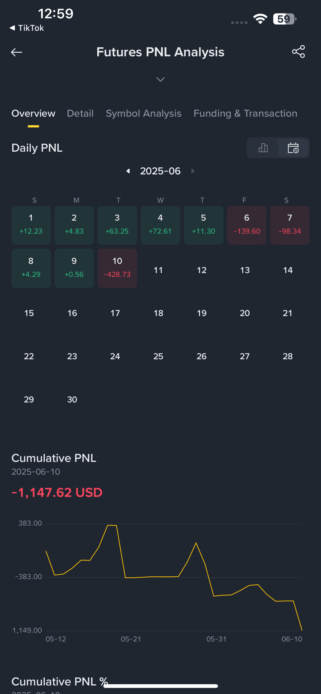The image size is (321, 694).
Task: Switch Daily PNL to calendar view
Action: (293, 148)
